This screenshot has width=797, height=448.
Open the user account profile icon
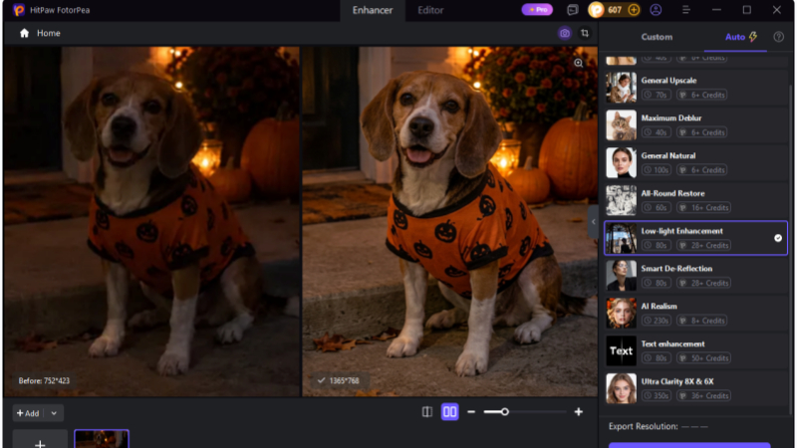(x=656, y=10)
